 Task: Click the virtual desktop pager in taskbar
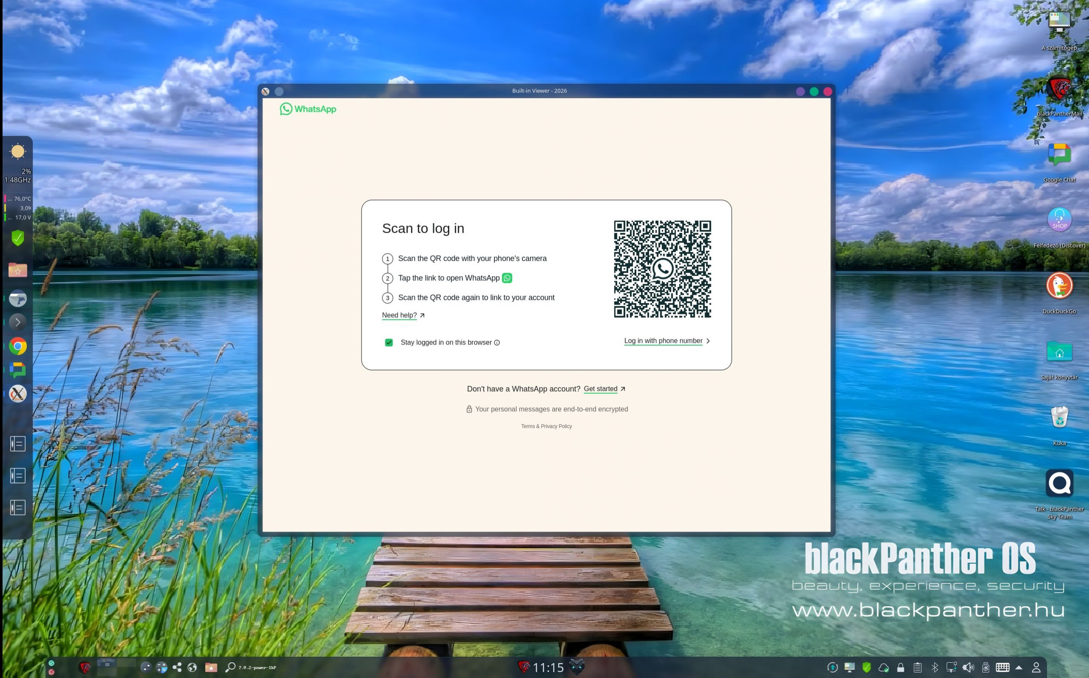coord(117,667)
